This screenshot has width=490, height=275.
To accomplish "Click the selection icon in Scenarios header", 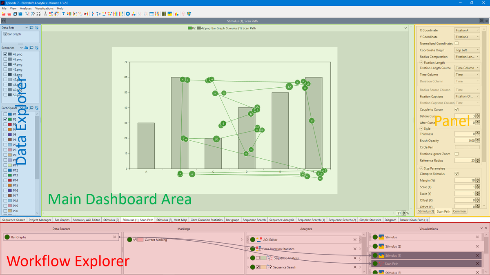I will pos(36,48).
